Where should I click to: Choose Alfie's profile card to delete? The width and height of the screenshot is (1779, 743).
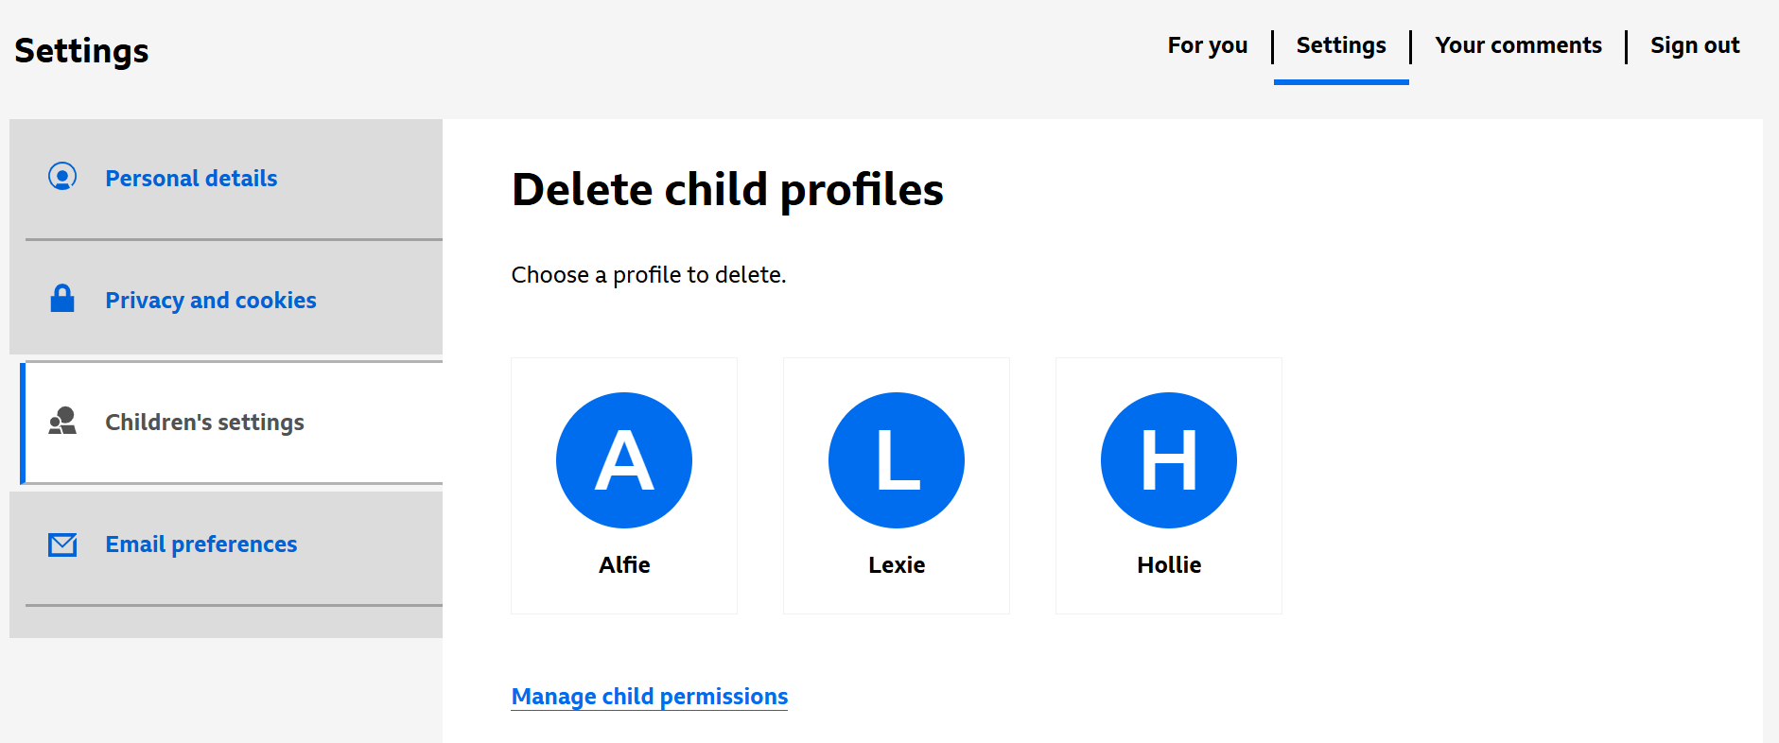tap(623, 486)
